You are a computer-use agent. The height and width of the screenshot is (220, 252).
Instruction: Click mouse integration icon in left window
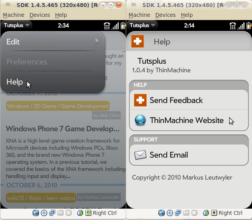pyautogui.click(x=80, y=213)
